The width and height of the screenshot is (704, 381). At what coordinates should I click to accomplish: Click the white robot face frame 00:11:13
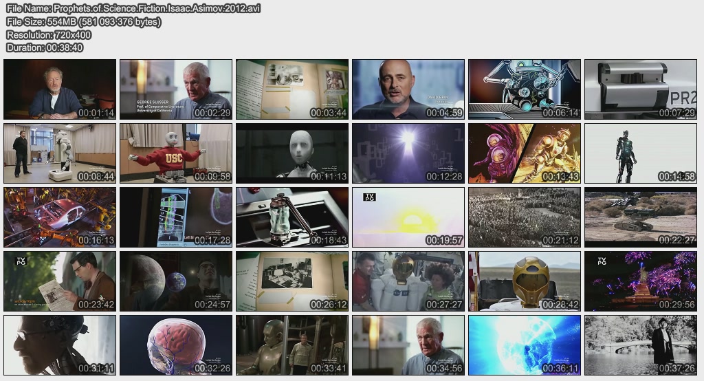click(292, 153)
